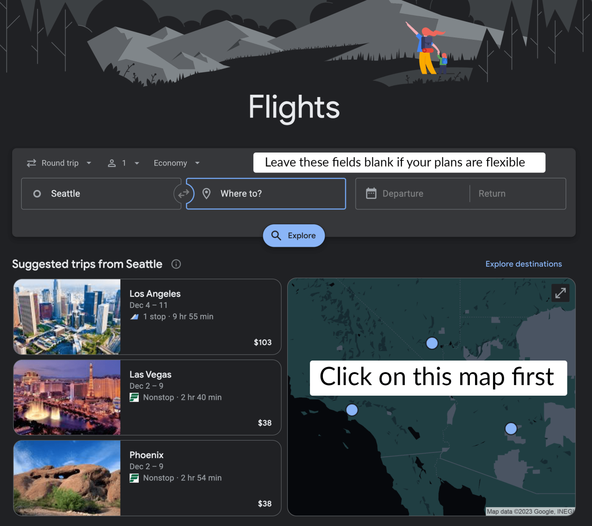This screenshot has width=592, height=526.
Task: Click the $38 price on Phoenix card
Action: [x=265, y=504]
